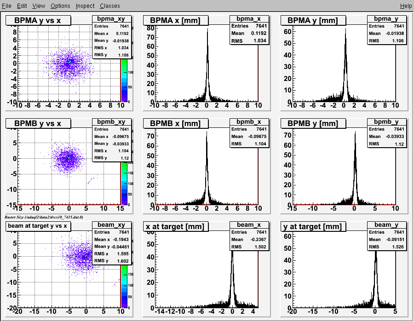414x322 pixels.
Task: Open the Edit menu
Action: pyautogui.click(x=22, y=6)
